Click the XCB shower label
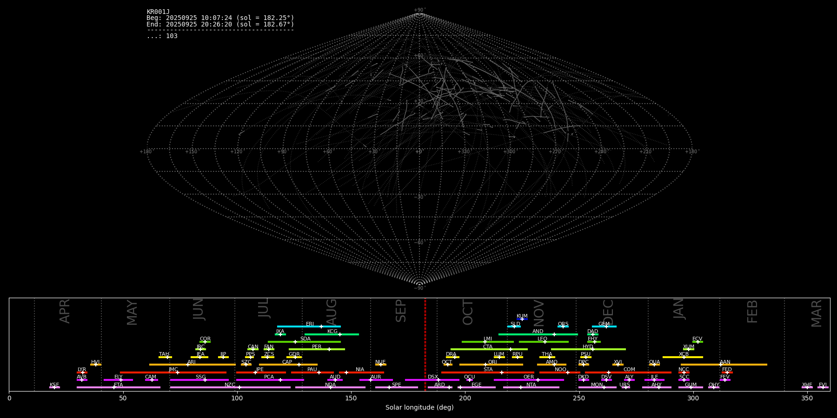This screenshot has height=418, width=837. [684, 354]
